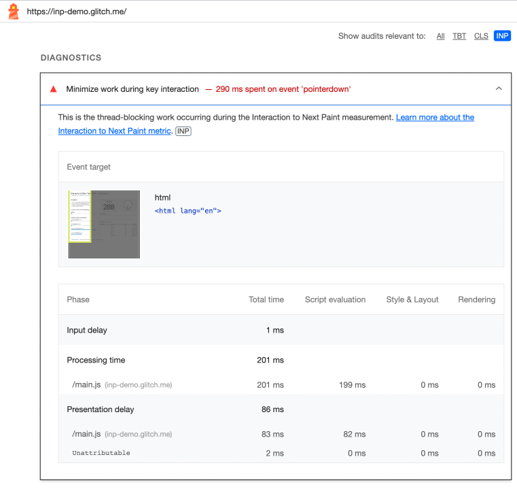
Task: Click the red warning triangle icon
Action: coord(54,89)
